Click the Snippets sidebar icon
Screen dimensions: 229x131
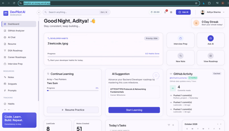click(5, 84)
